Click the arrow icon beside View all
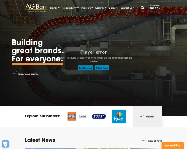 (142, 116)
